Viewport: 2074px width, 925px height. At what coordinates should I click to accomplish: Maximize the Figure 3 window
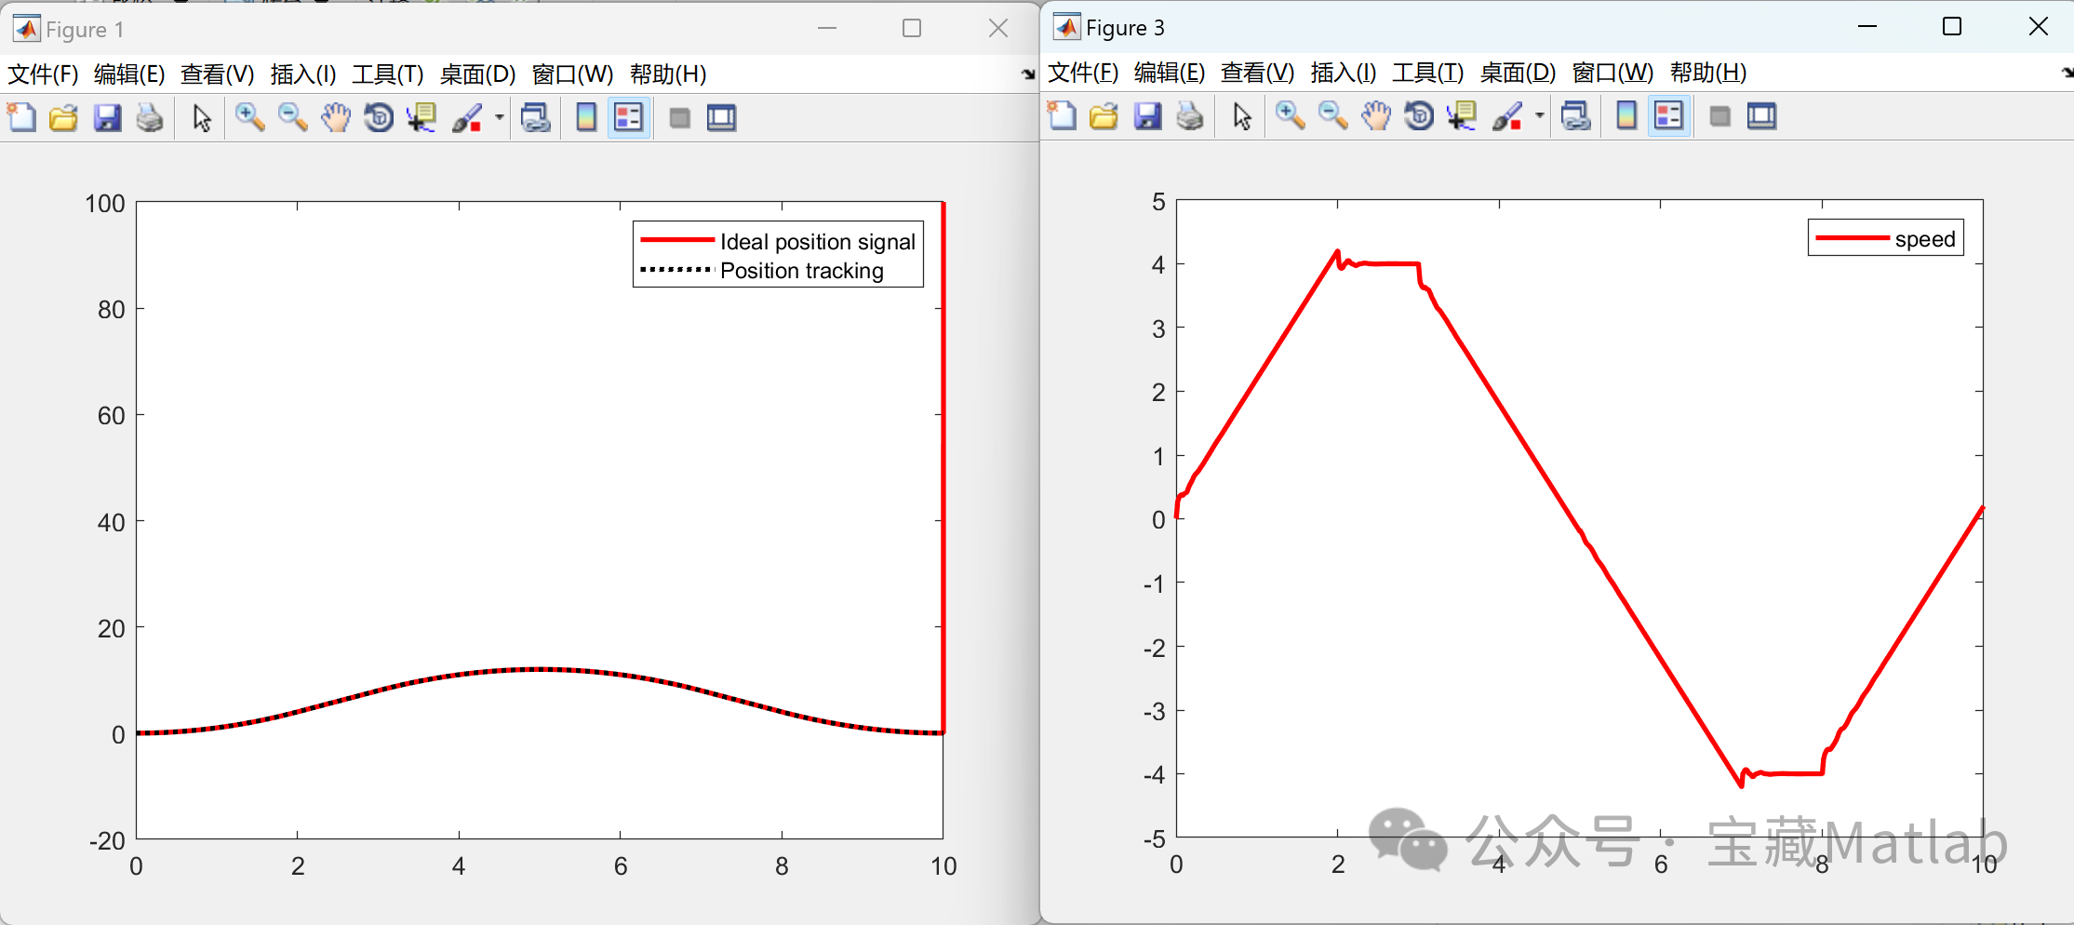pyautogui.click(x=1952, y=27)
